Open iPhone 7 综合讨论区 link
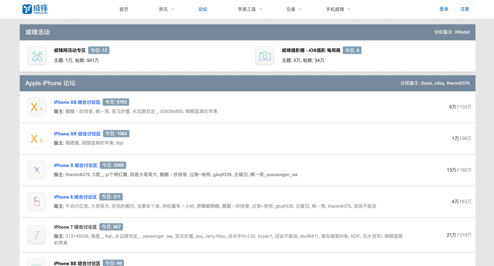 point(75,227)
